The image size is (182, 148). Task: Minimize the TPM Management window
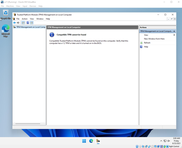[x=158, y=15]
